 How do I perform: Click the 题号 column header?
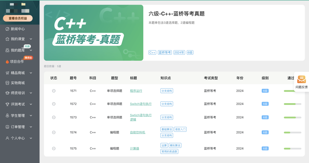click(x=73, y=78)
